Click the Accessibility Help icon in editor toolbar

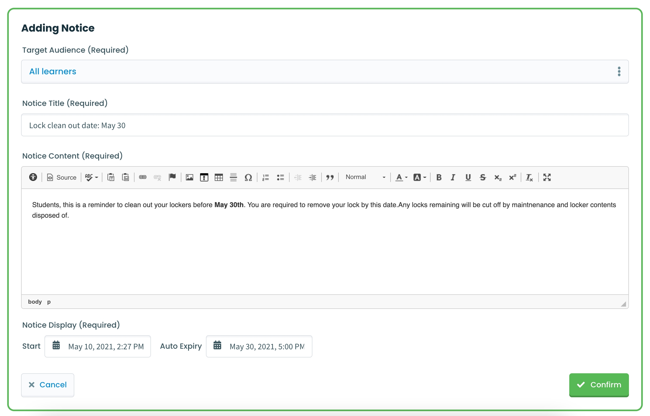33,177
